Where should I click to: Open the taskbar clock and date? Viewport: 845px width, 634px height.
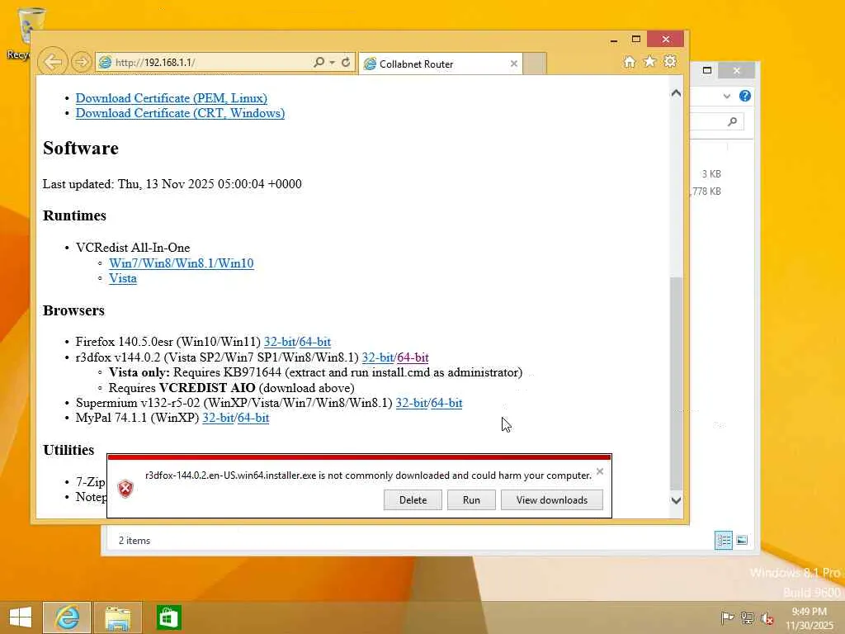[809, 618]
